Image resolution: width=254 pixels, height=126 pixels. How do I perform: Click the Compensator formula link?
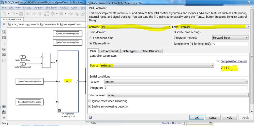(234, 61)
